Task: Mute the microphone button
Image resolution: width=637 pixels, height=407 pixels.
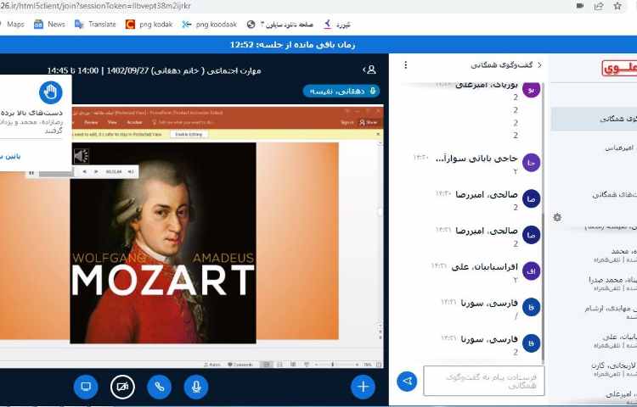Action: (x=196, y=387)
